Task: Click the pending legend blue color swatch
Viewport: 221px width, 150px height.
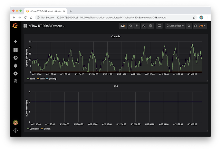Action: (x=47, y=79)
